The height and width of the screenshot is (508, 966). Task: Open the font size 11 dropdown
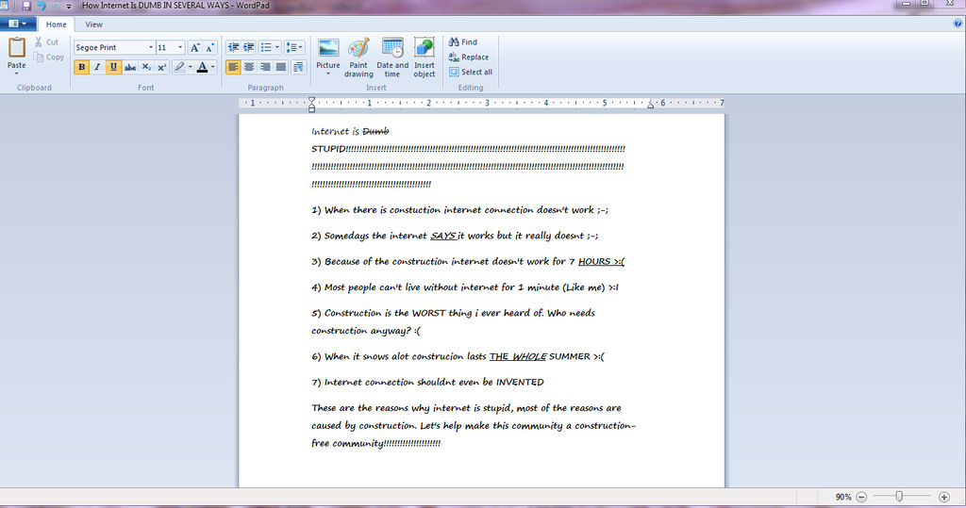pos(180,47)
